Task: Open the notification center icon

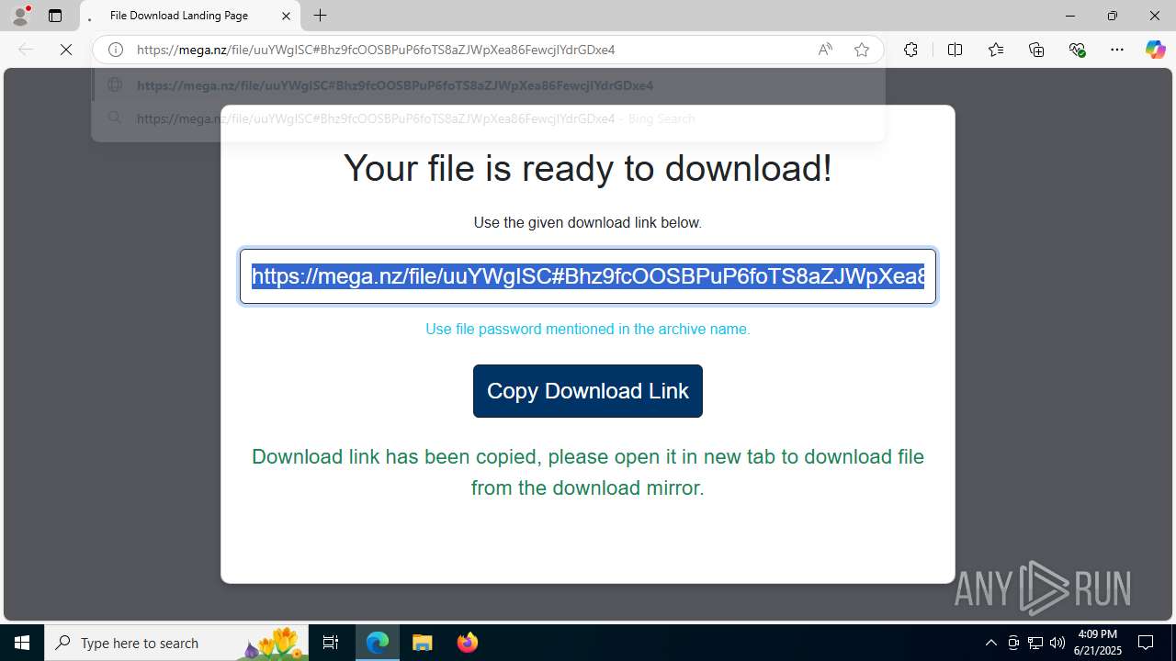Action: tap(1146, 643)
